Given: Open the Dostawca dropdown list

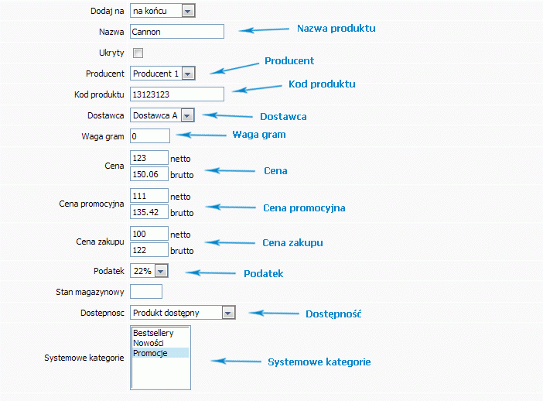Looking at the screenshot, I should [x=162, y=115].
